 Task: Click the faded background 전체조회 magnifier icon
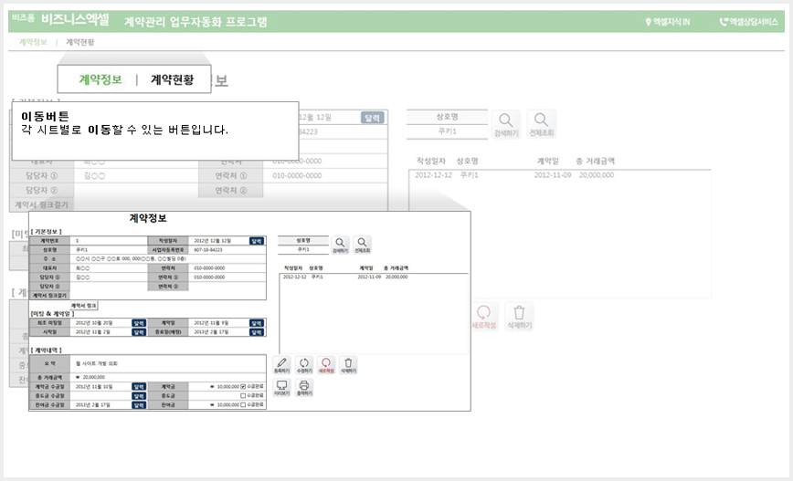coord(541,124)
